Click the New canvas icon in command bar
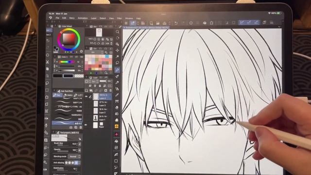Viewport: 311px width, 175px height. point(151,23)
